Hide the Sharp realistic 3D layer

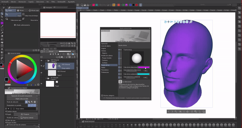(42, 66)
